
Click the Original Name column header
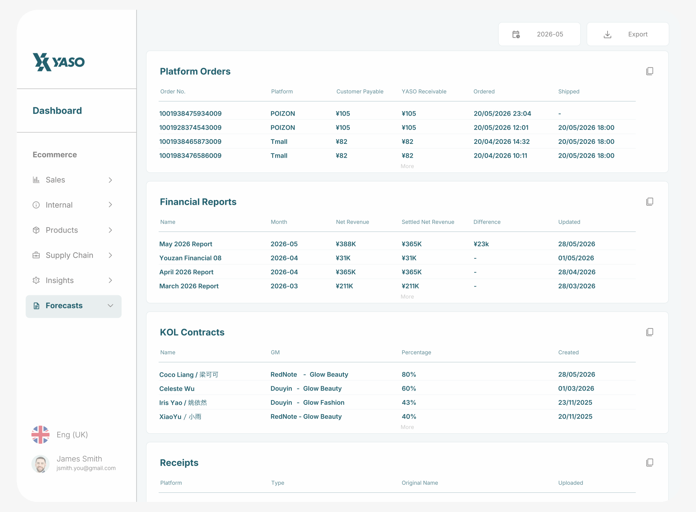click(x=420, y=483)
